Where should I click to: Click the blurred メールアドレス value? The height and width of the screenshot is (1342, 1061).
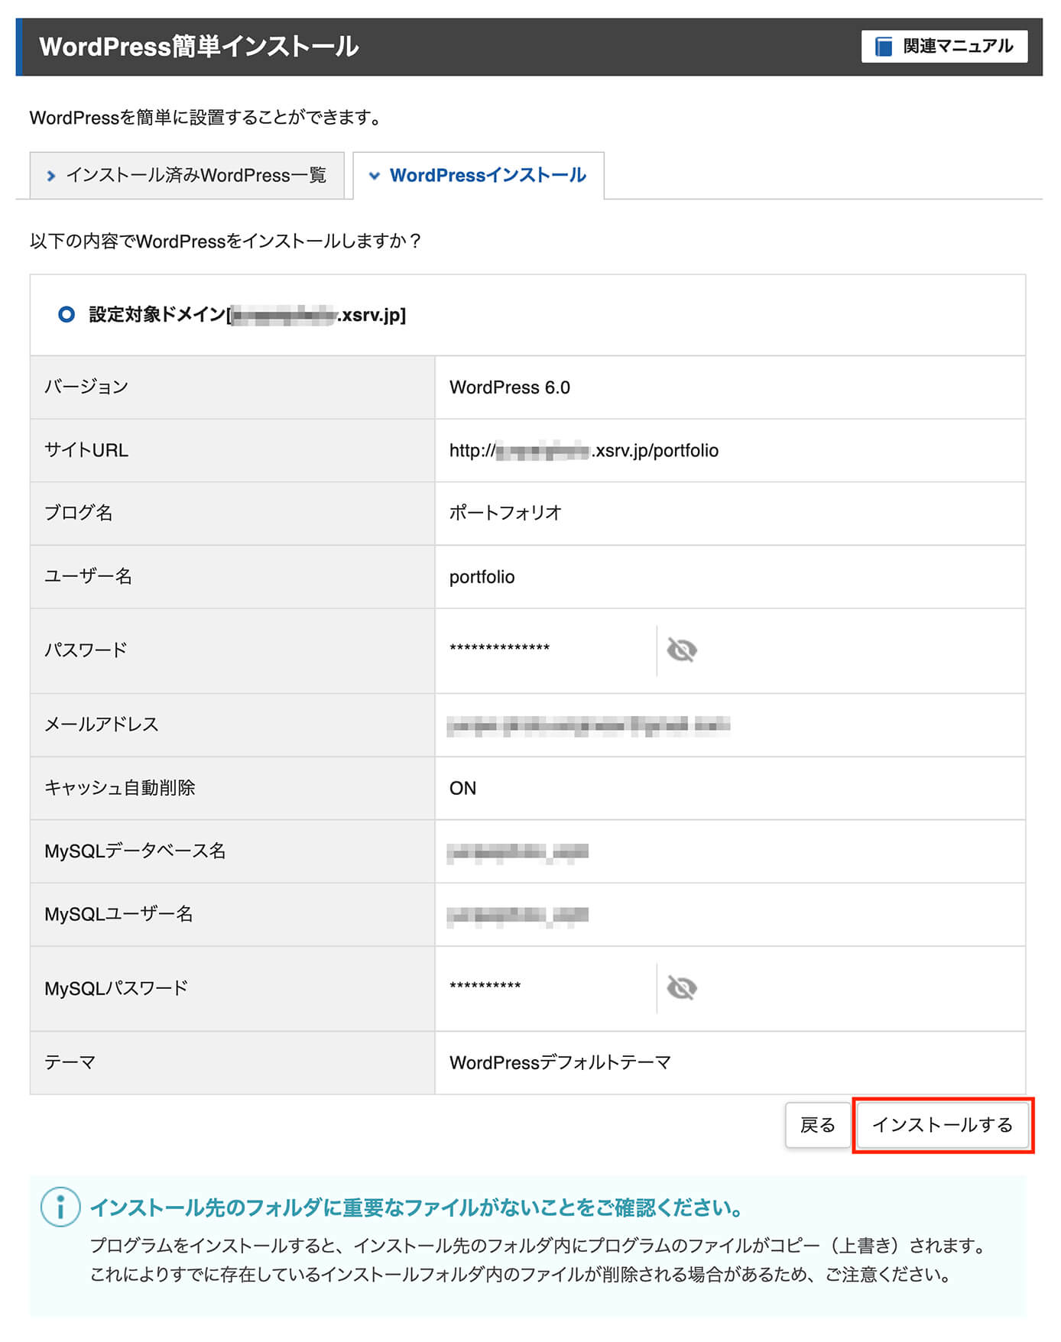pyautogui.click(x=588, y=725)
